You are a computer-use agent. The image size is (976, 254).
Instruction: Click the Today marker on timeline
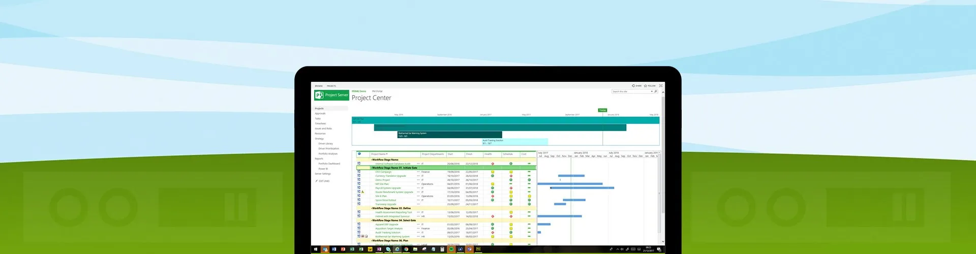coord(602,110)
